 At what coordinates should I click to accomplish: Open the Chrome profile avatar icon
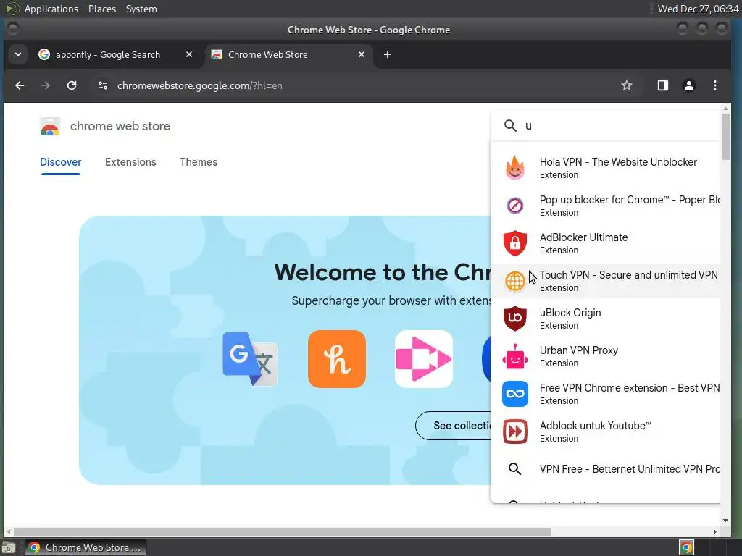tap(689, 85)
